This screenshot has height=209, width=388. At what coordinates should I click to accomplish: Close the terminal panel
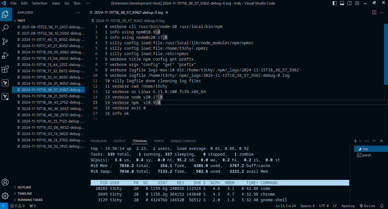[x=382, y=141]
